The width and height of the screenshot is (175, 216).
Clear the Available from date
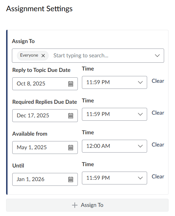pos(158,145)
